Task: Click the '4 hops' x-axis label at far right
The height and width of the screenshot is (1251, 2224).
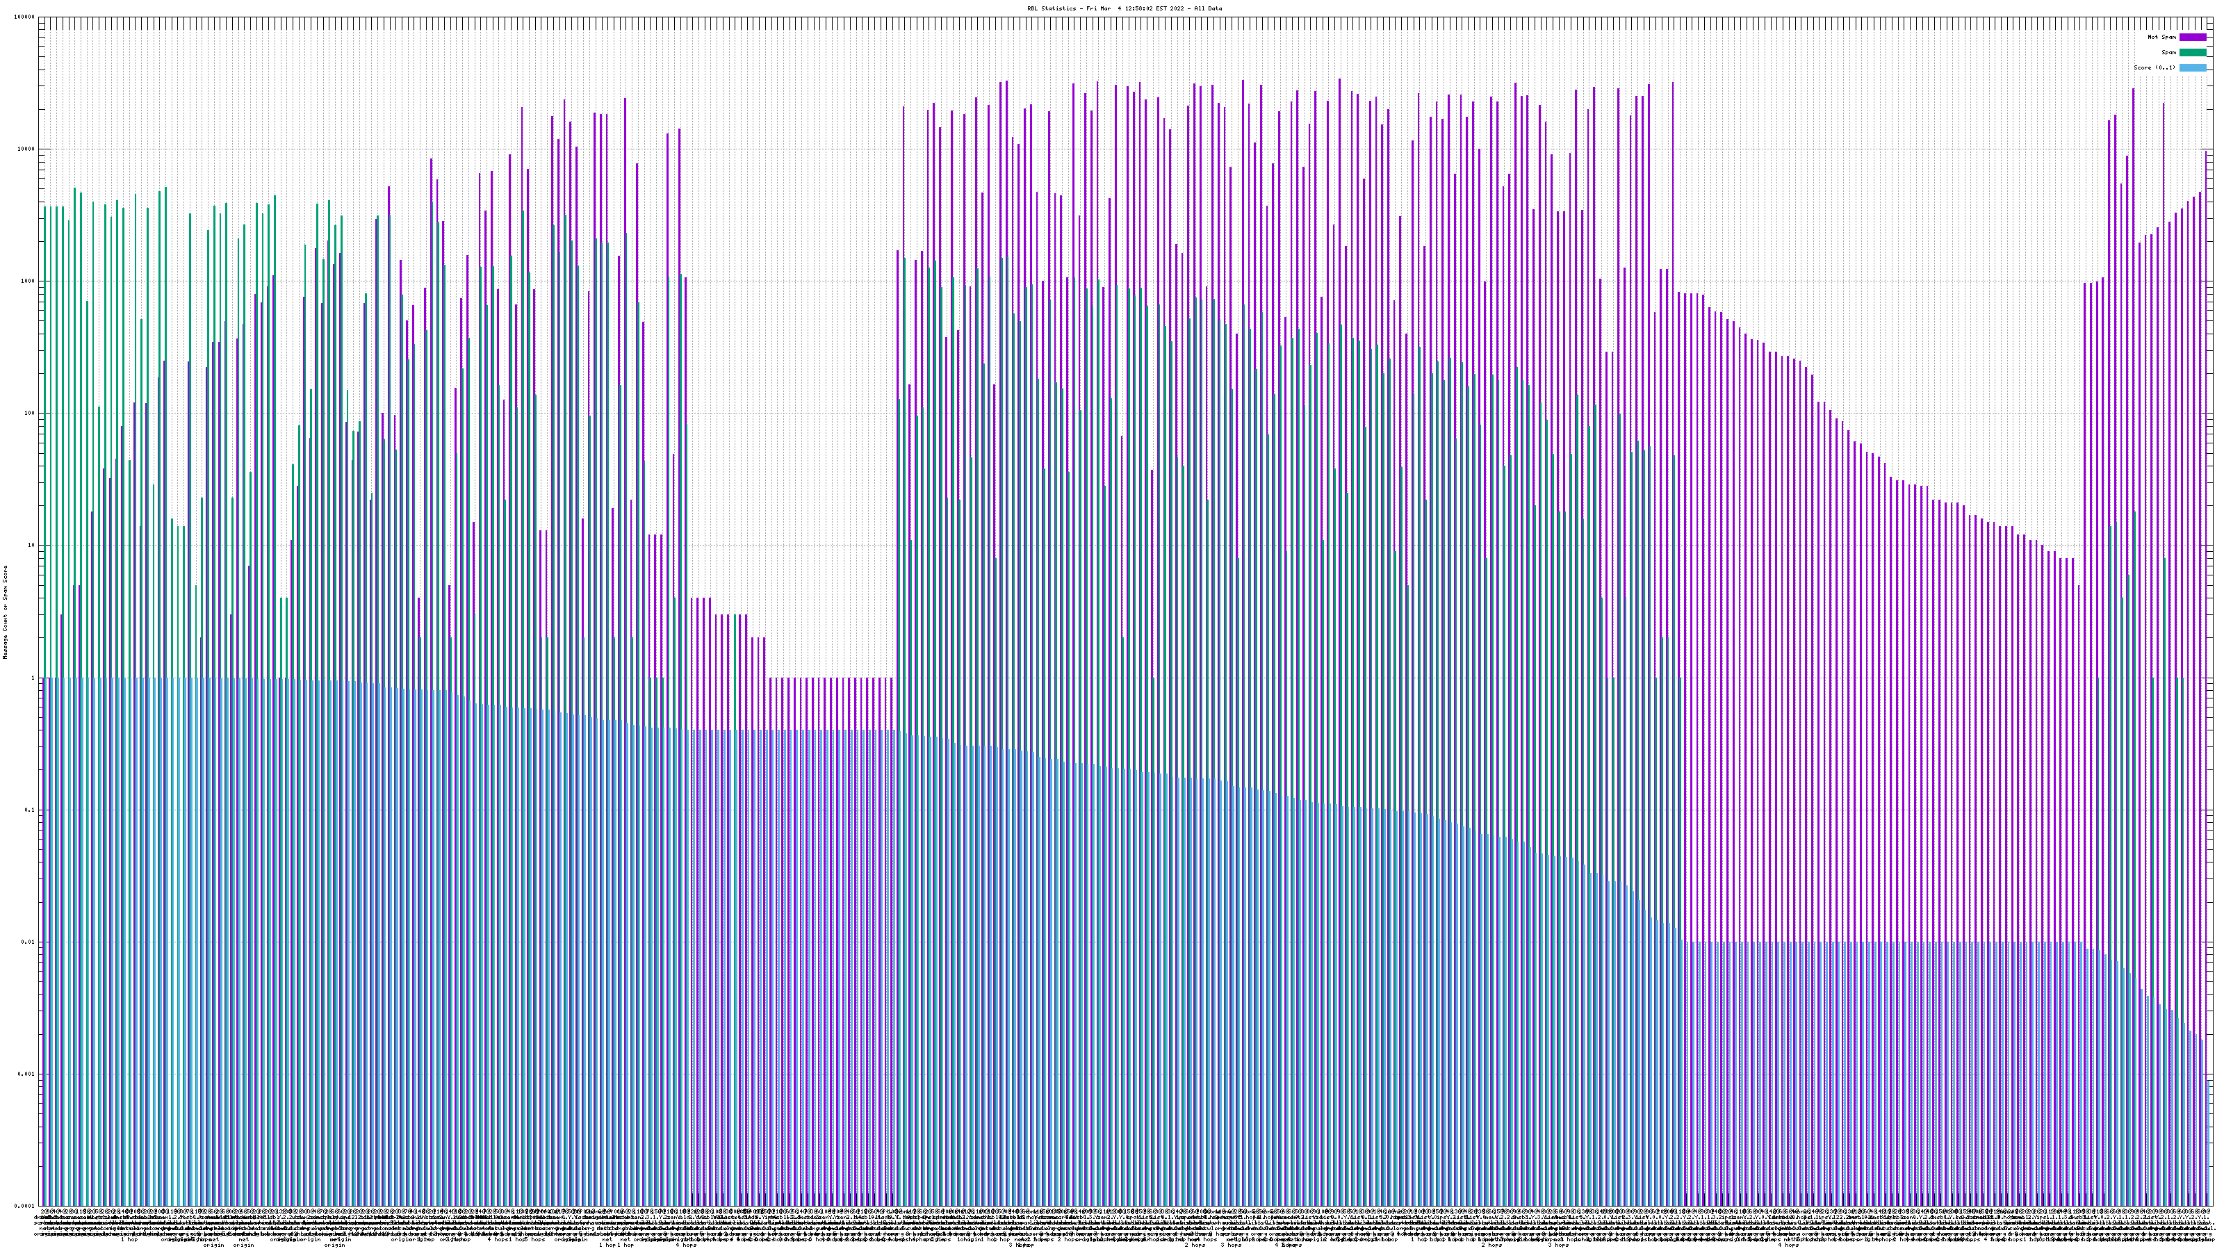Action: (1789, 1245)
